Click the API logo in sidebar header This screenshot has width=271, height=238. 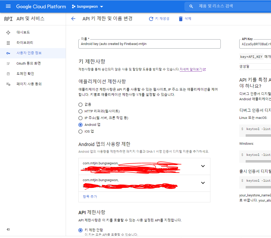[x=8, y=19]
